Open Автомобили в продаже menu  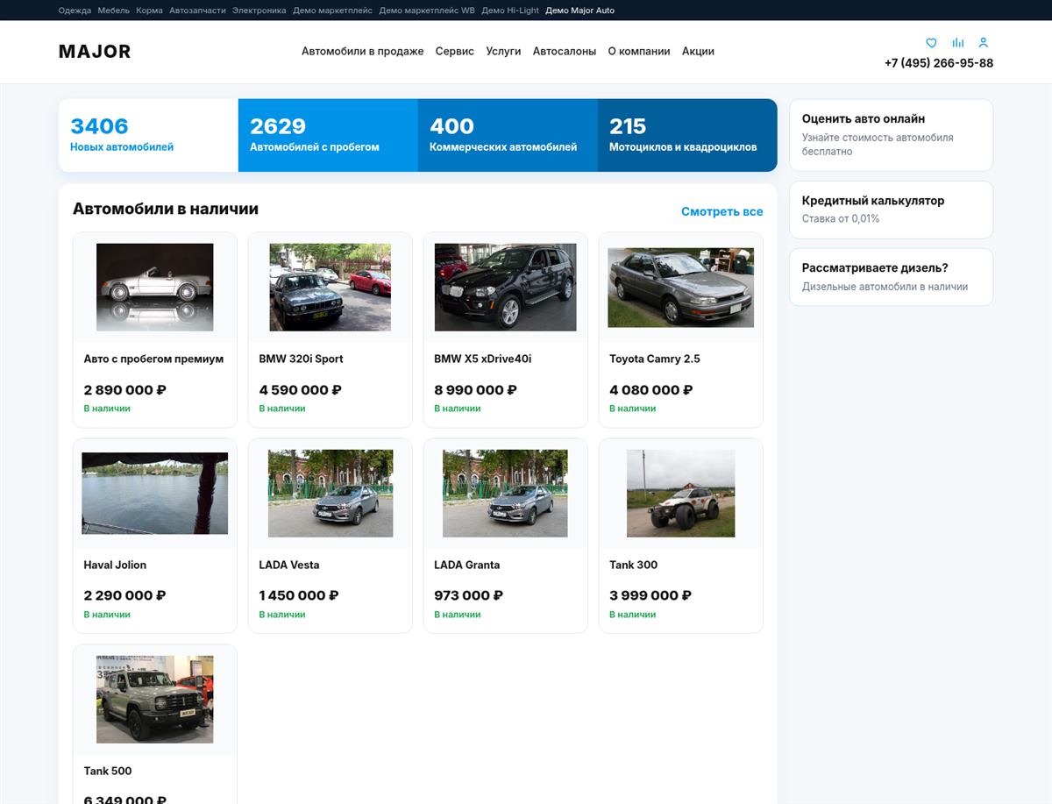(x=363, y=52)
